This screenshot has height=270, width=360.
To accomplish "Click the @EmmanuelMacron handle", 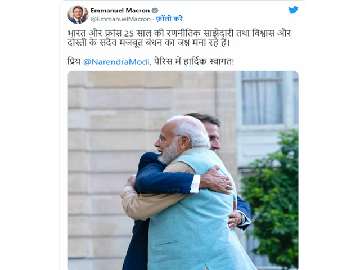I will click(121, 19).
